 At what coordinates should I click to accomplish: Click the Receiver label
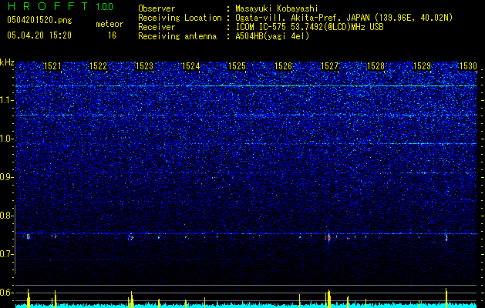[157, 27]
